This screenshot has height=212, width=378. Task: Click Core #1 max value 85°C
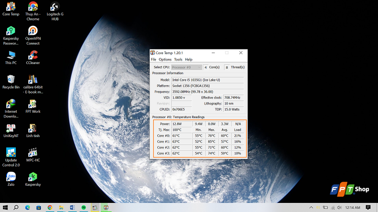pos(211,142)
